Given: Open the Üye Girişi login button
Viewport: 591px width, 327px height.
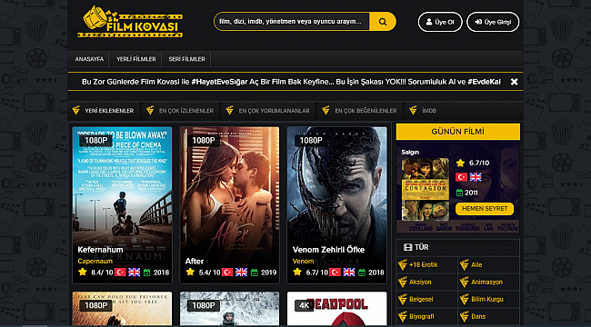Looking at the screenshot, I should pos(493,22).
